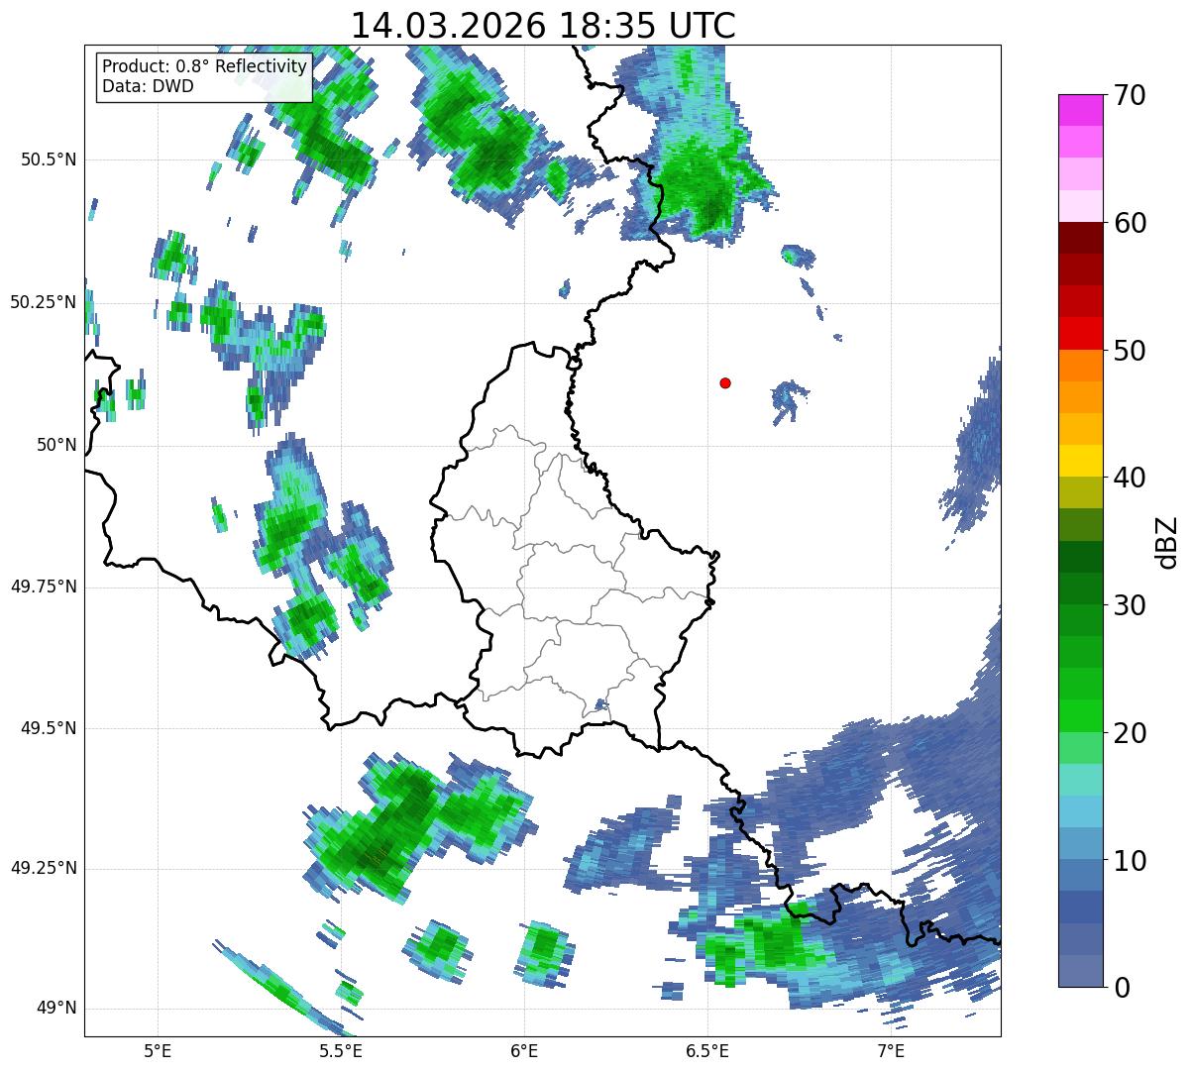Click the '50.5°N' latitude label
The image size is (1191, 1071).
pos(50,160)
